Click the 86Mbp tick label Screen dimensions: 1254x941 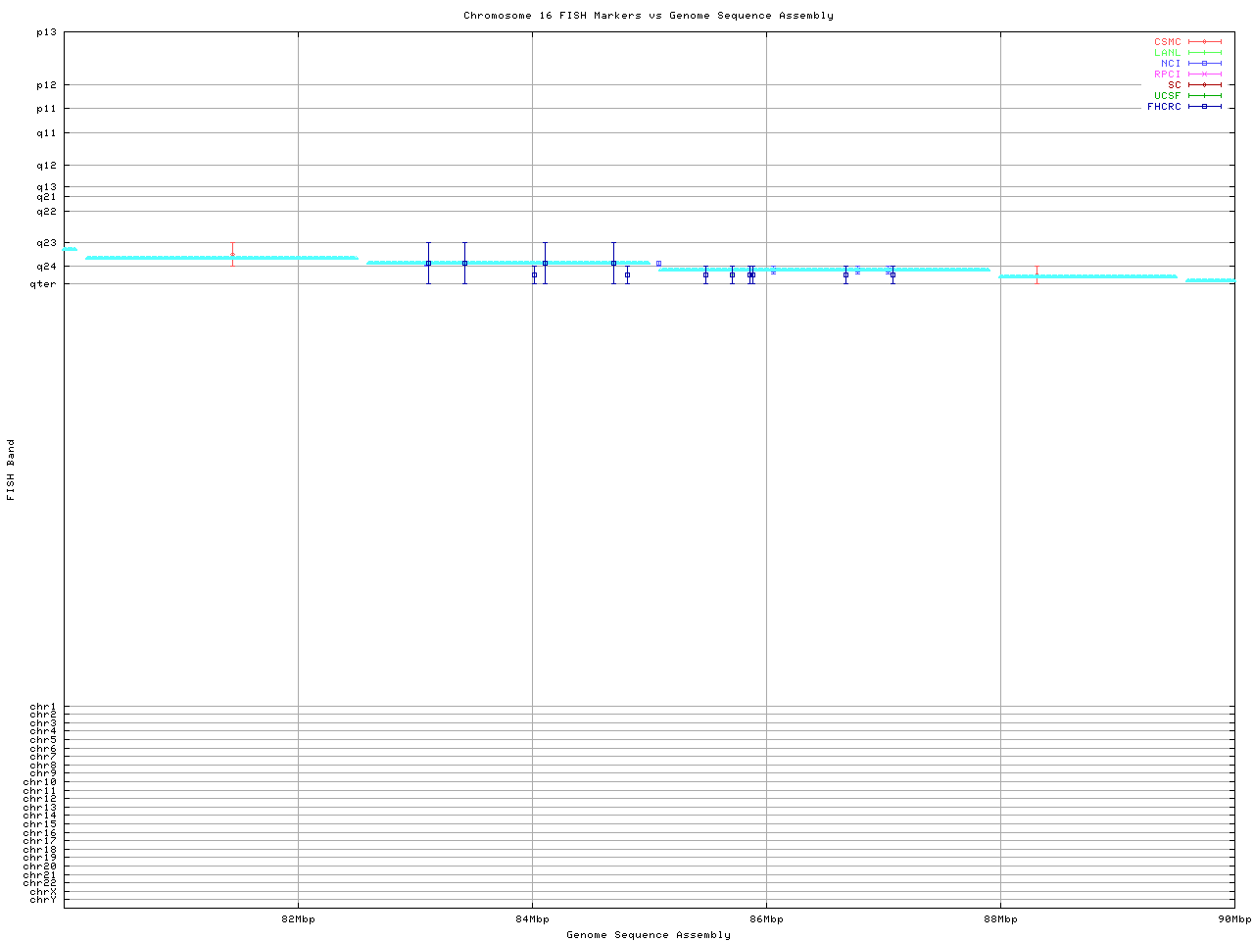[766, 919]
